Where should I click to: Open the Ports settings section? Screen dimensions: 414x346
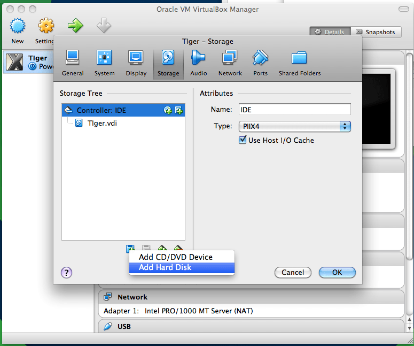click(x=260, y=64)
